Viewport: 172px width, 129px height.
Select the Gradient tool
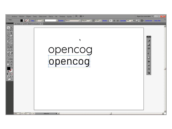pyautogui.click(x=11, y=53)
